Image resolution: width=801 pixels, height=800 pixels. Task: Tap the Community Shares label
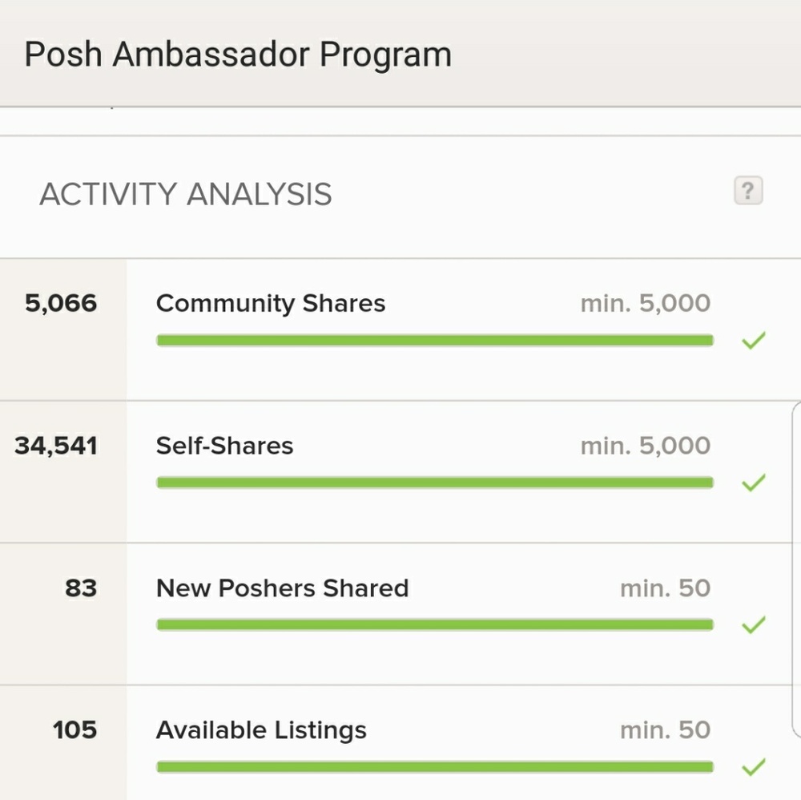271,304
